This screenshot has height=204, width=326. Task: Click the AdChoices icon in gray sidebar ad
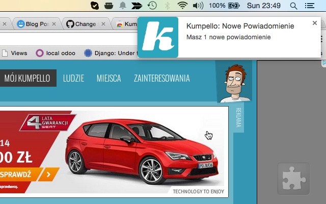coord(324,63)
